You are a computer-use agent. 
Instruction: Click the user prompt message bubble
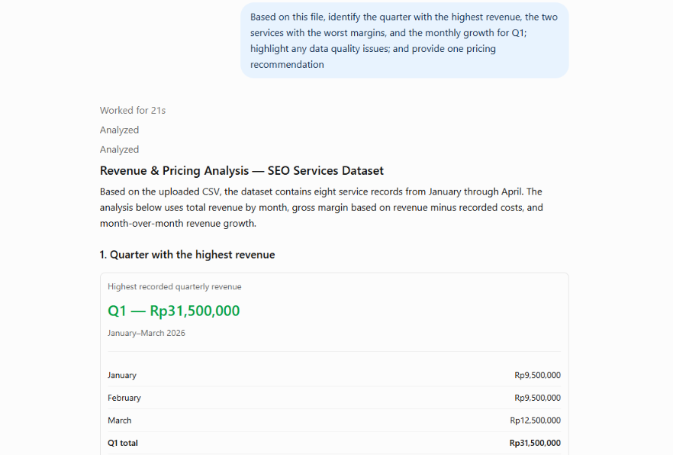(404, 40)
